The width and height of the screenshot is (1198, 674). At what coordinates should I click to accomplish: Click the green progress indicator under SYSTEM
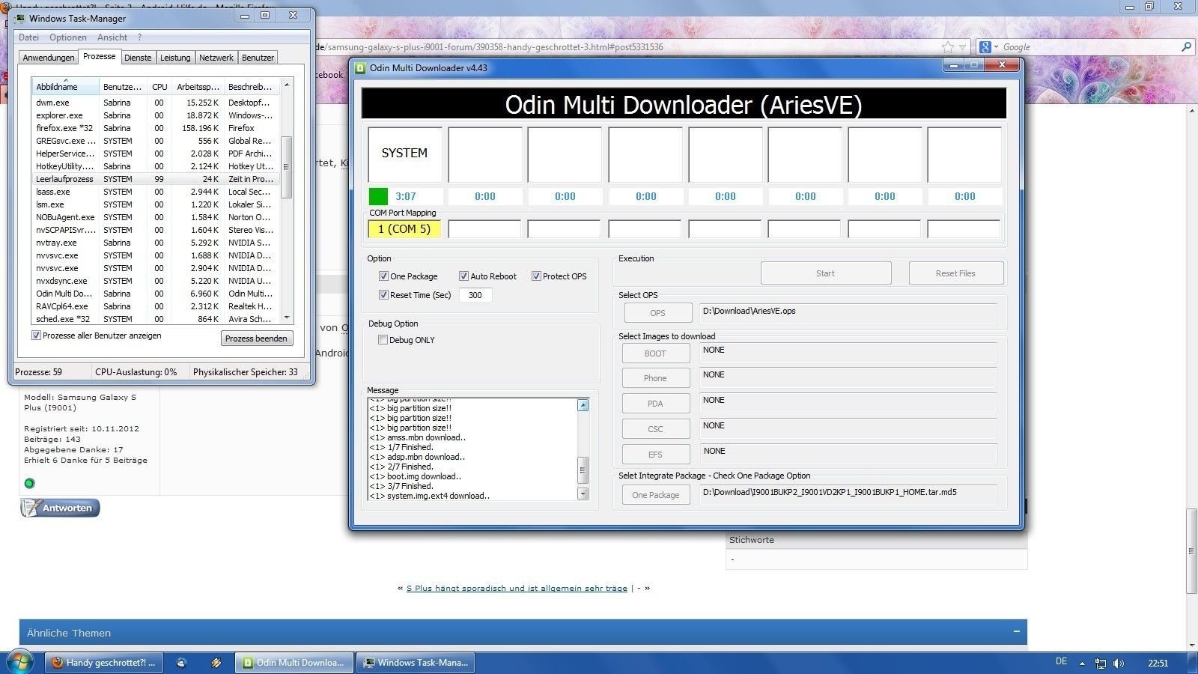378,196
